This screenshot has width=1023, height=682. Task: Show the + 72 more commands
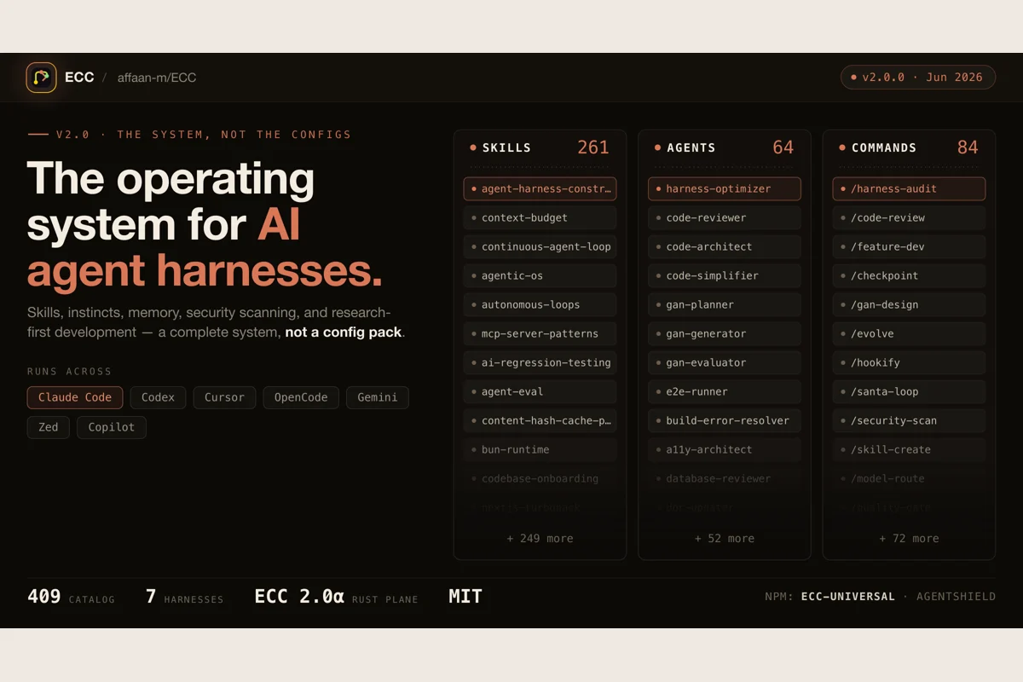909,539
